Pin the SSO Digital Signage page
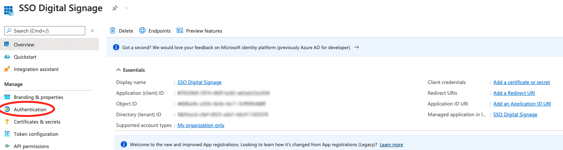Screen dimensions: 563x150 click(115, 8)
